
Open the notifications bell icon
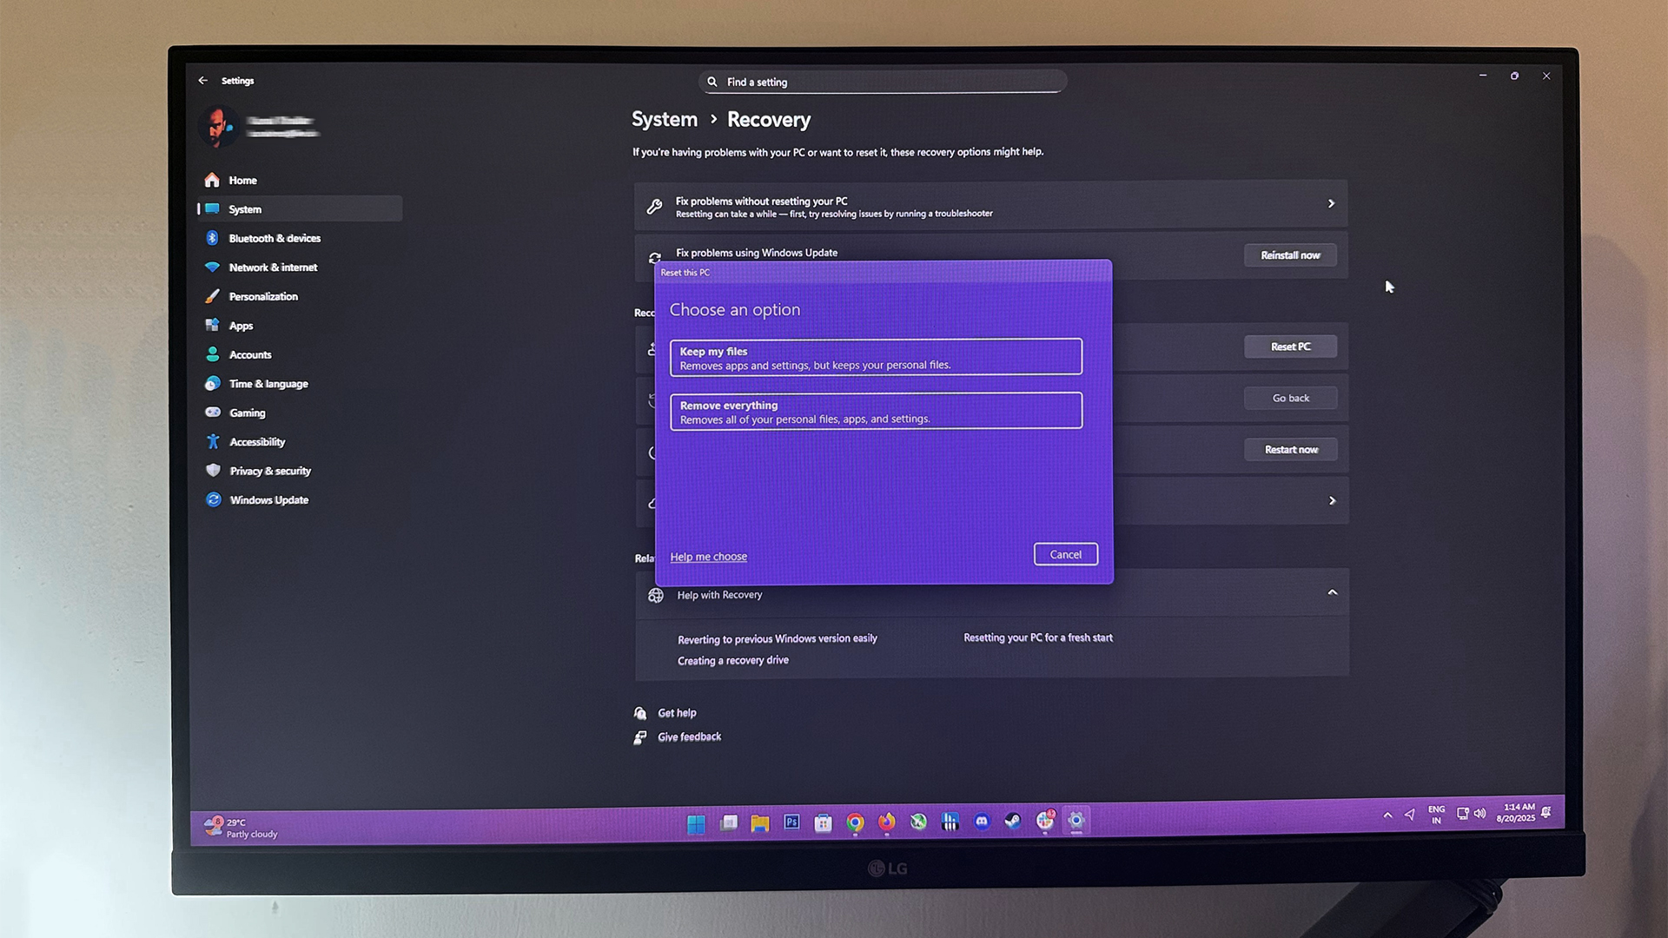1546,812
